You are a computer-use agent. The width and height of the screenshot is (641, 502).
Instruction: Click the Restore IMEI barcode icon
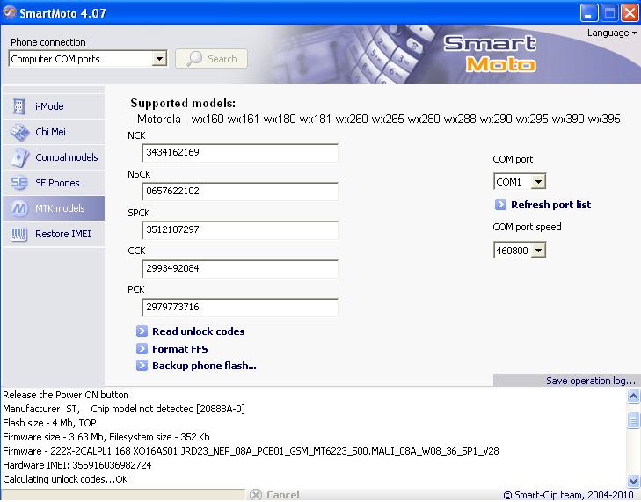19,234
